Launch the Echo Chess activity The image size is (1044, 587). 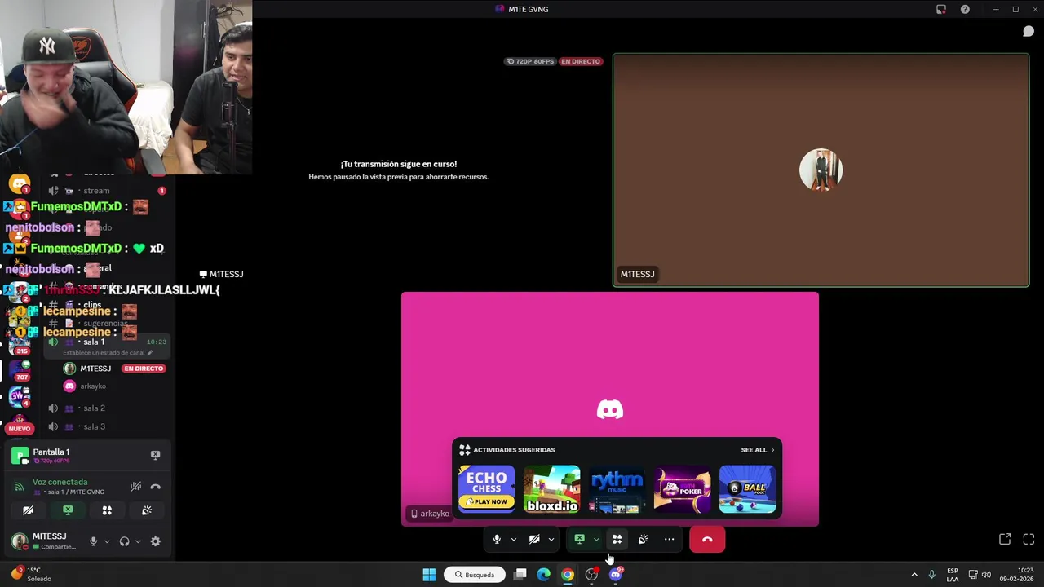coord(487,488)
